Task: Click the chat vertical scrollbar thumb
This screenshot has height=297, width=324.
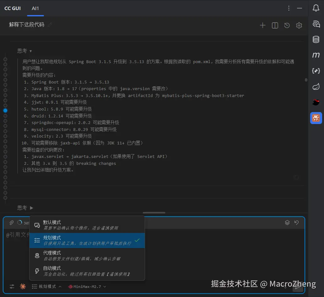Action: point(306,80)
